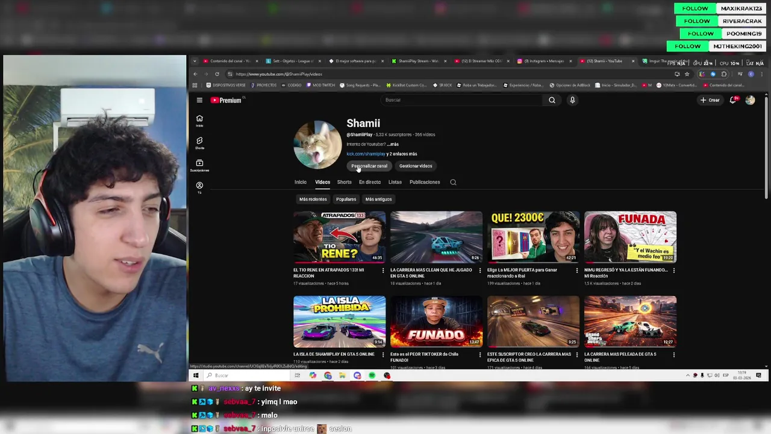Viewport: 771px width, 434px height.
Task: Start voice search with microphone icon
Action: 572,100
